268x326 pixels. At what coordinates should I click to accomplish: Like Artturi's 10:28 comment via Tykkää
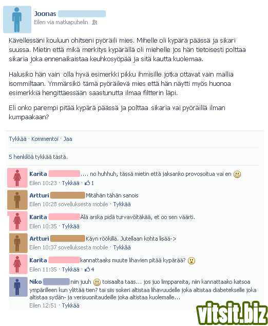tap(122, 204)
